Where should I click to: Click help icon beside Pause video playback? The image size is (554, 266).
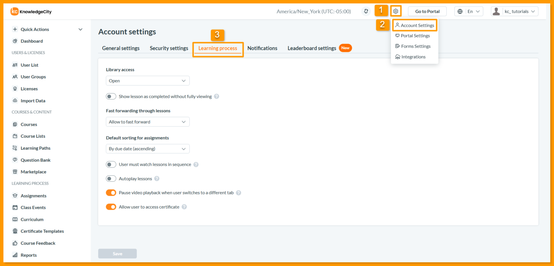238,193
